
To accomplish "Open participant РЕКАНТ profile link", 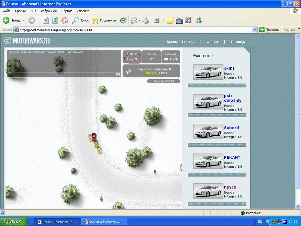I will [x=232, y=157].
